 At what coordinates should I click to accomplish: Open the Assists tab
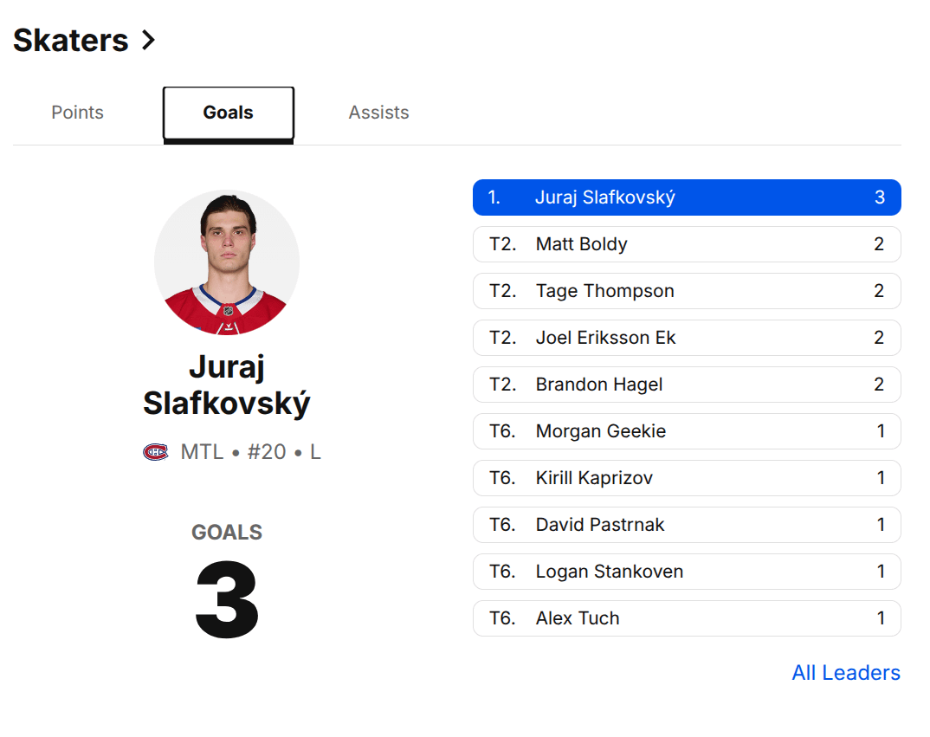[x=378, y=113]
